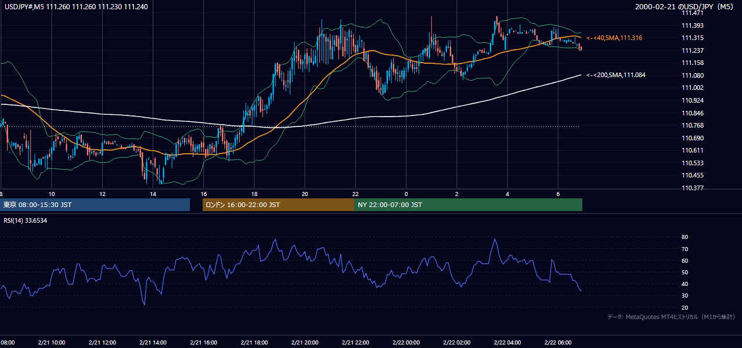Click RSI scale value 70

tap(685, 249)
